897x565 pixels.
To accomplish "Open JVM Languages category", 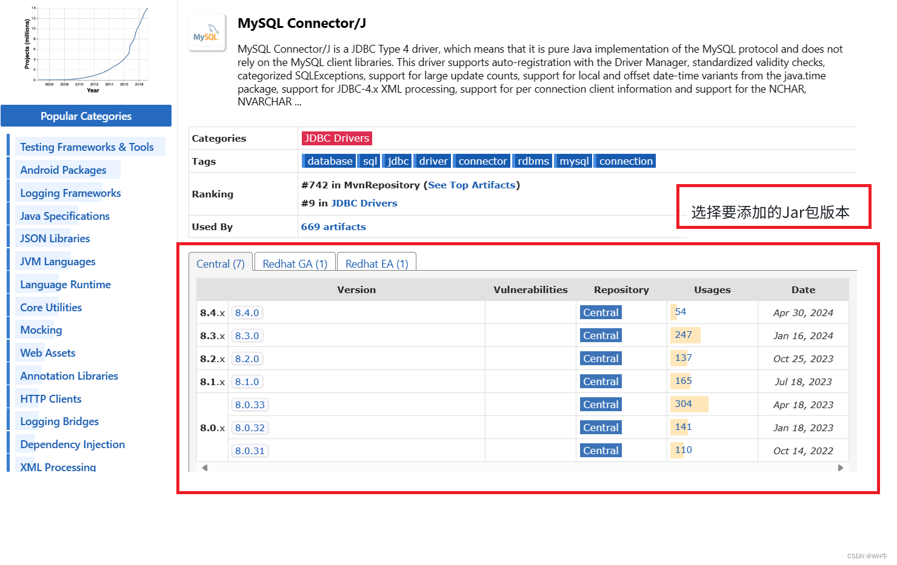I will 58,262.
